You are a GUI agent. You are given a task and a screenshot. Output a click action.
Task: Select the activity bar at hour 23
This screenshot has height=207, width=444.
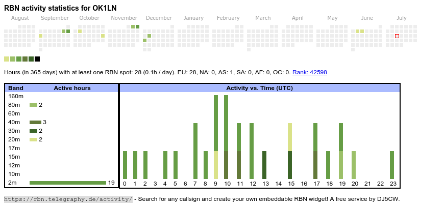tap(392, 165)
